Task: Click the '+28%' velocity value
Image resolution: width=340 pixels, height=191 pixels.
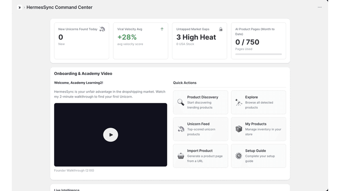Action: click(x=127, y=37)
